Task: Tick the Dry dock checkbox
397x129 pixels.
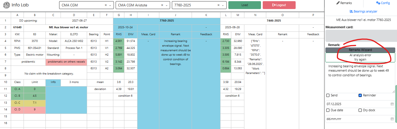Action: 360,110
